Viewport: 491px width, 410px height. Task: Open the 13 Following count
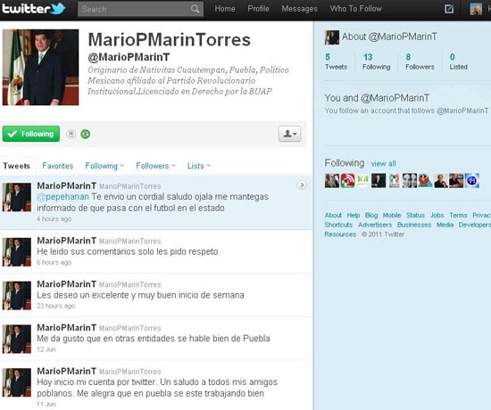[377, 61]
